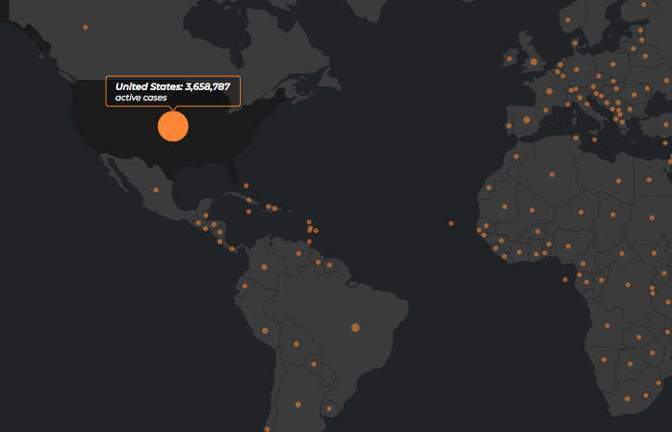Click the Colombia case marker

(264, 267)
